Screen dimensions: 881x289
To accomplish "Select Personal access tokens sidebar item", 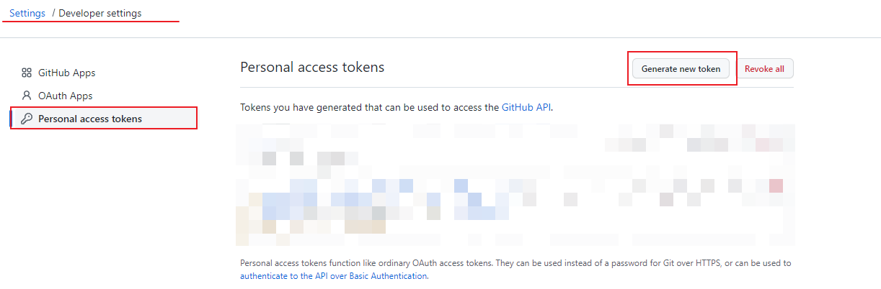I will coord(103,119).
